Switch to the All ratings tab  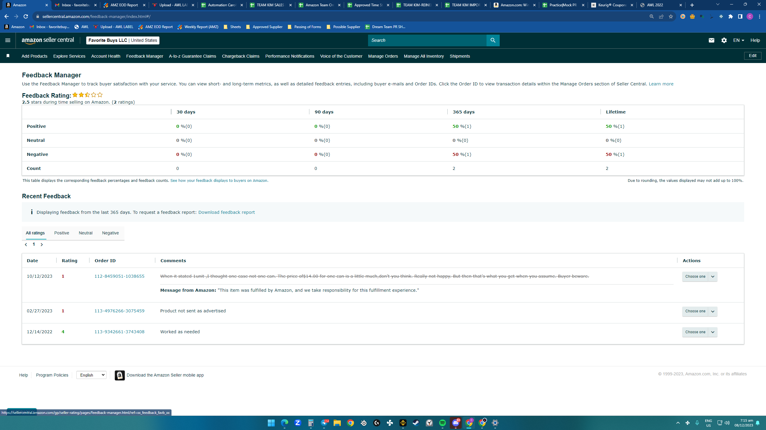tap(35, 233)
